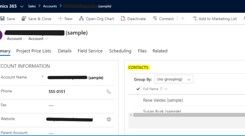The height and width of the screenshot is (136, 245).
Task: Click the globe icon in Website field
Action: (x=109, y=119)
